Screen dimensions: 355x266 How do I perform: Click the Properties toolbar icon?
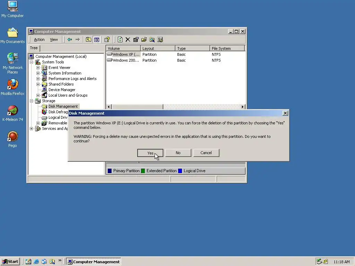[x=136, y=39]
